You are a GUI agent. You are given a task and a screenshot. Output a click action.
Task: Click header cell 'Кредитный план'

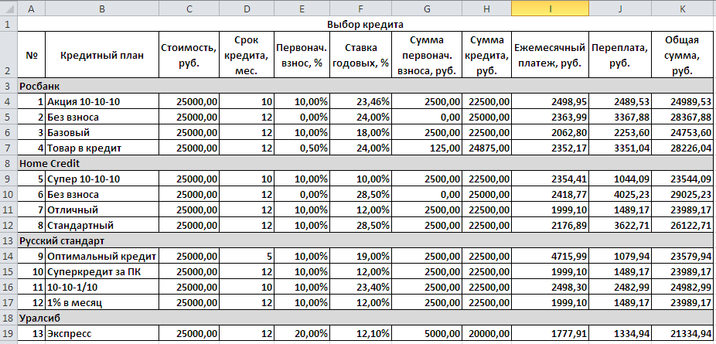tap(101, 55)
